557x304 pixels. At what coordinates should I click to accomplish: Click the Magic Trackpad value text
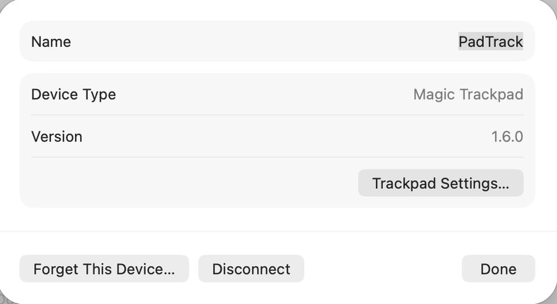pos(468,94)
